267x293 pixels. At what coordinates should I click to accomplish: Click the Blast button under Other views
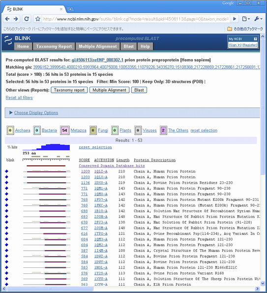[x=139, y=90]
